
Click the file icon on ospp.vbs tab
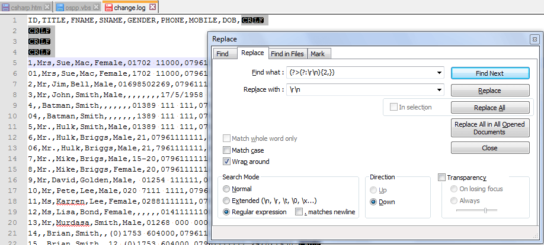pos(59,7)
